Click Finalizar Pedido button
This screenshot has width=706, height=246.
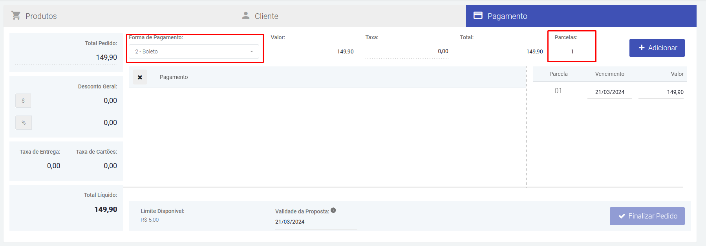point(647,216)
